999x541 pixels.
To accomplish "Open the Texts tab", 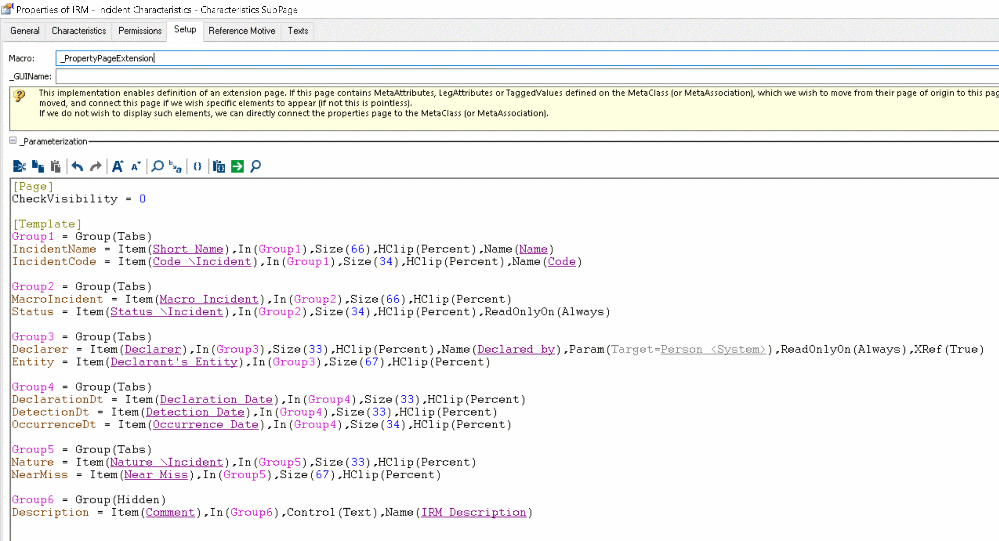I will 298,31.
